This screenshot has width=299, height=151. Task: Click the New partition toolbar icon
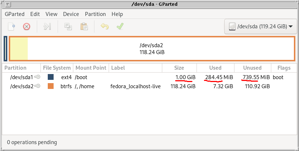tap(12, 26)
